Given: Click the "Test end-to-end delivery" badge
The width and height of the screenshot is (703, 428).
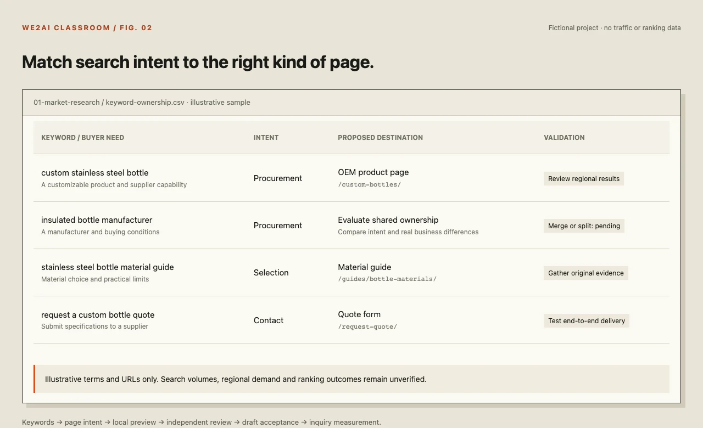Looking at the screenshot, I should click(587, 321).
